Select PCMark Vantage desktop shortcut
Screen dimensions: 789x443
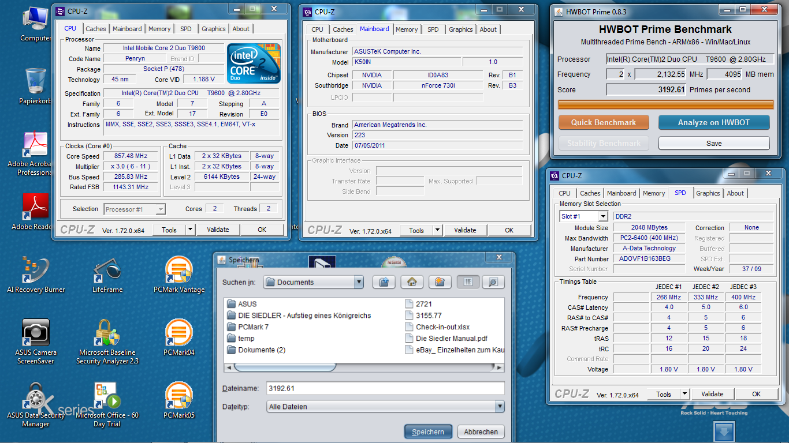pos(179,275)
